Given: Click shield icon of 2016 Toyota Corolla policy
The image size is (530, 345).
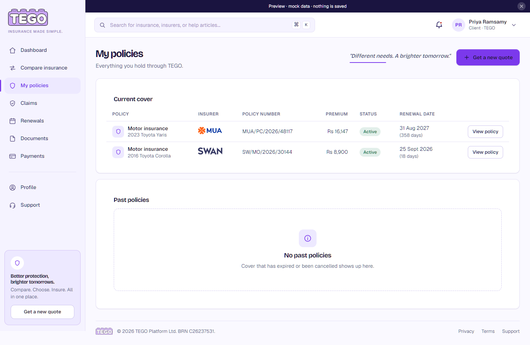Looking at the screenshot, I should tap(118, 152).
